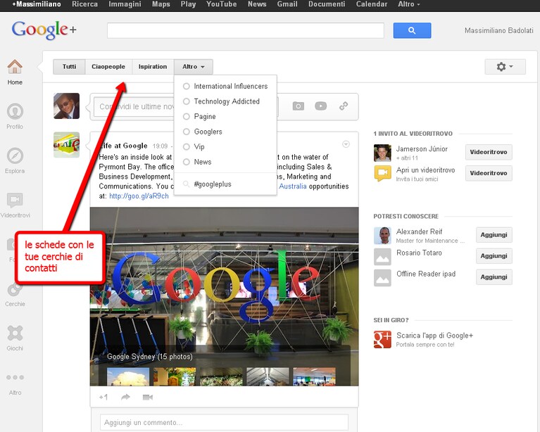Click Massimiliano Badolati account name

point(498,31)
